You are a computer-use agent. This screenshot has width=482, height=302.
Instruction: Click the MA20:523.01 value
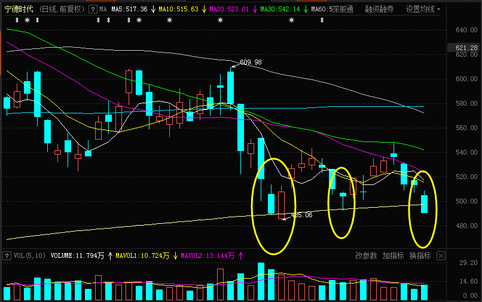click(x=229, y=9)
